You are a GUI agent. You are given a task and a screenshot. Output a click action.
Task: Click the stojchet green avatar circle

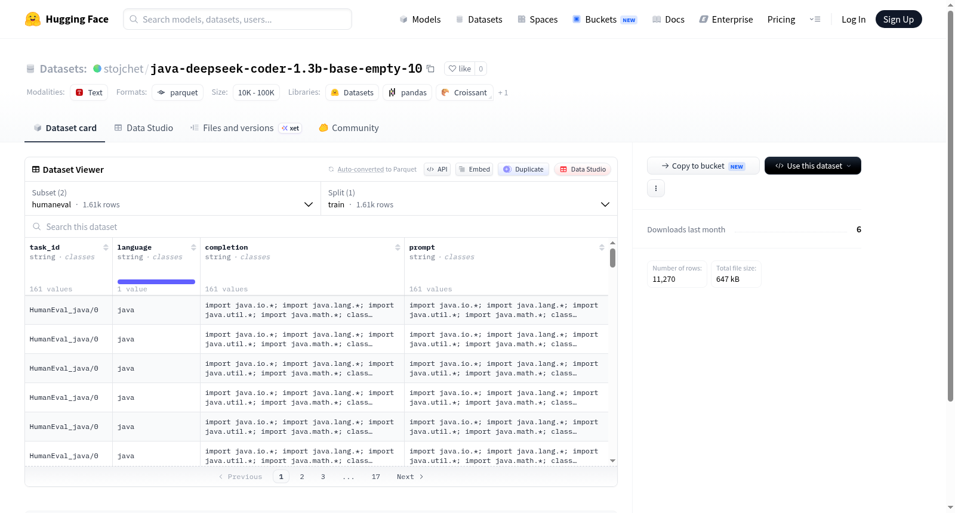coord(97,69)
